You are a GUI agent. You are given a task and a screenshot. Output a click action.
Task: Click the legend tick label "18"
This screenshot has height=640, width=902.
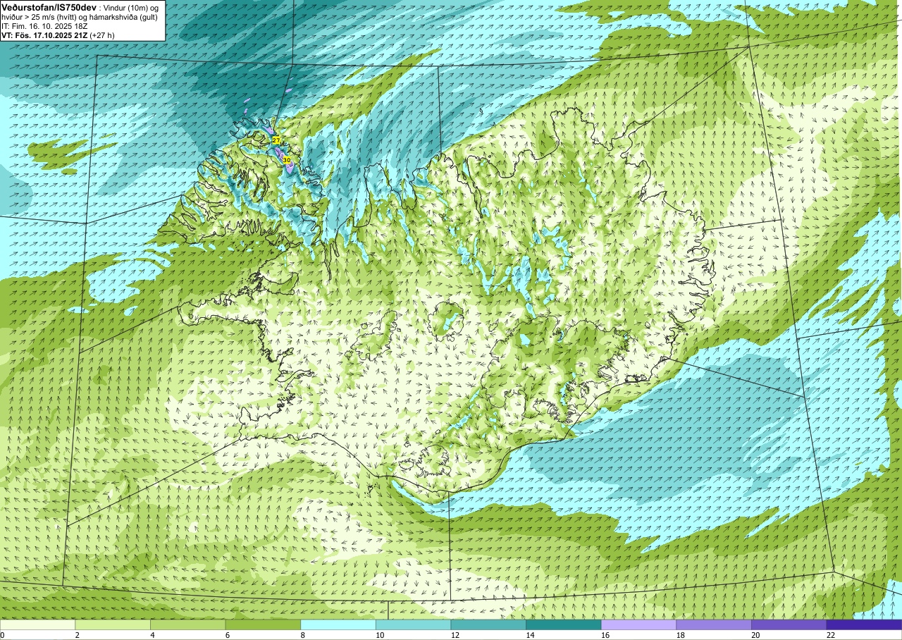pyautogui.click(x=680, y=635)
